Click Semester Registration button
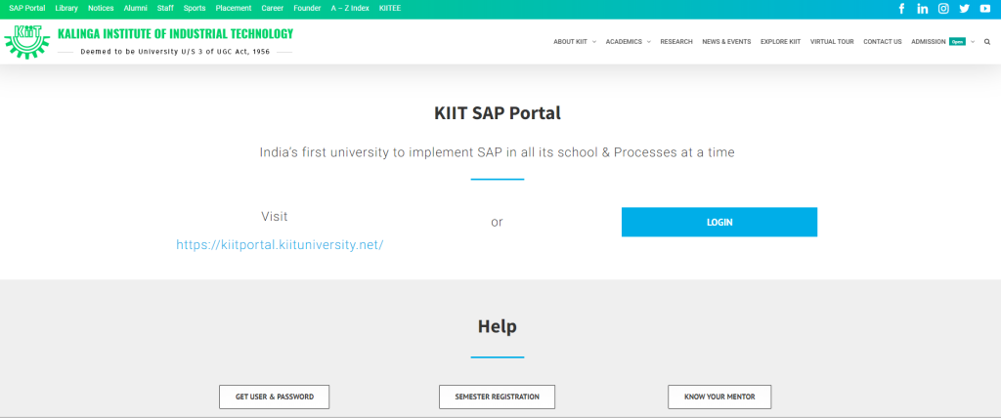This screenshot has height=418, width=1001. click(x=497, y=397)
